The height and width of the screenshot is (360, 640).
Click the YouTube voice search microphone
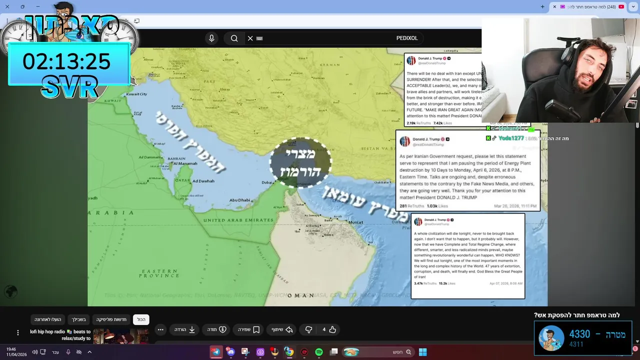click(211, 38)
